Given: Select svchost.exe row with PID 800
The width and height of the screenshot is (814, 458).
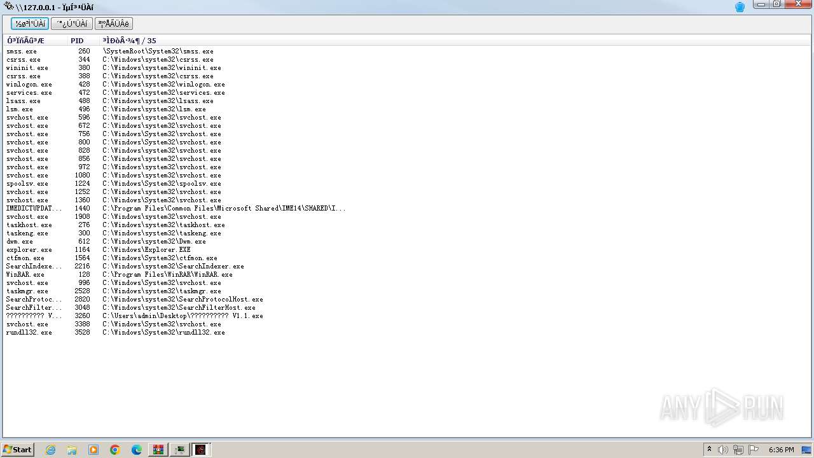Looking at the screenshot, I should pyautogui.click(x=407, y=142).
